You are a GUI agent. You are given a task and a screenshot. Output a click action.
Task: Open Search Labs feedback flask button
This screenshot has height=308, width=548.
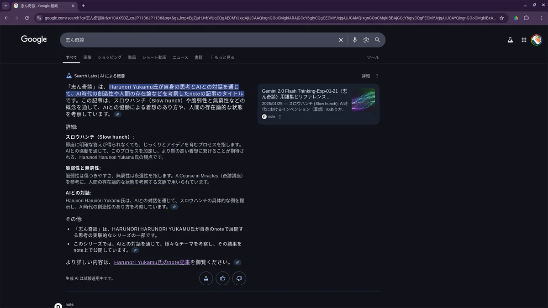pyautogui.click(x=206, y=278)
